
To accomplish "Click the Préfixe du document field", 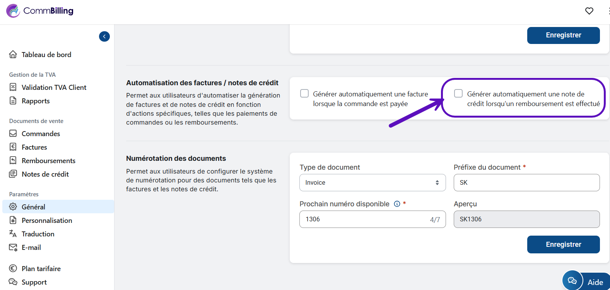I will (x=526, y=182).
